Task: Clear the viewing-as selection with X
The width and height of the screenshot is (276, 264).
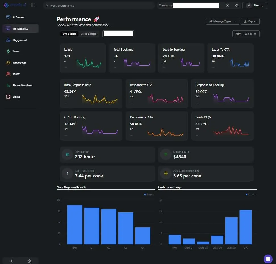Action: click(x=227, y=5)
